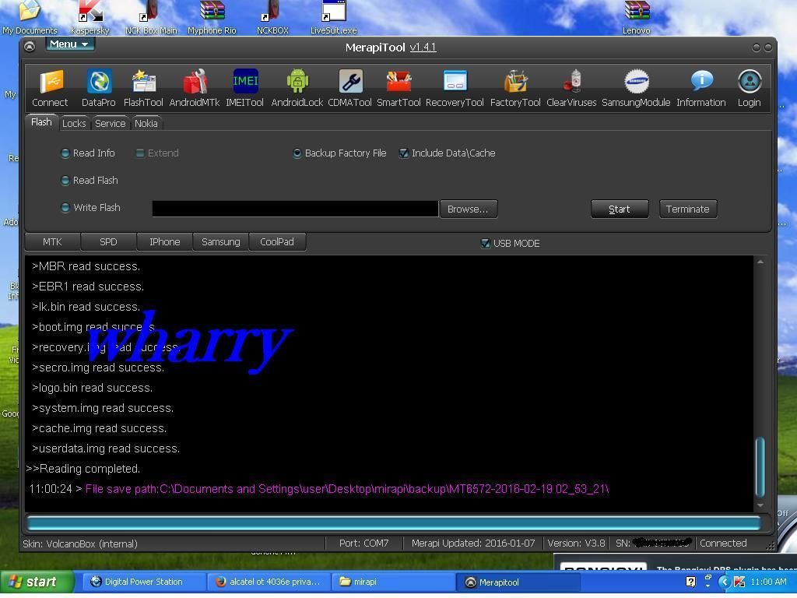Toggle Include Data\Cache checkbox
This screenshot has height=598, width=797.
pos(404,153)
